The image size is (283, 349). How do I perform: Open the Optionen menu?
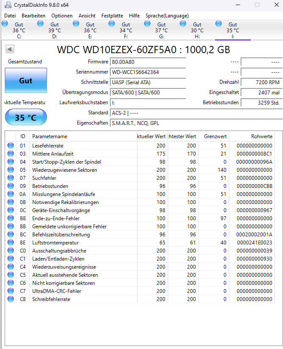click(x=62, y=16)
